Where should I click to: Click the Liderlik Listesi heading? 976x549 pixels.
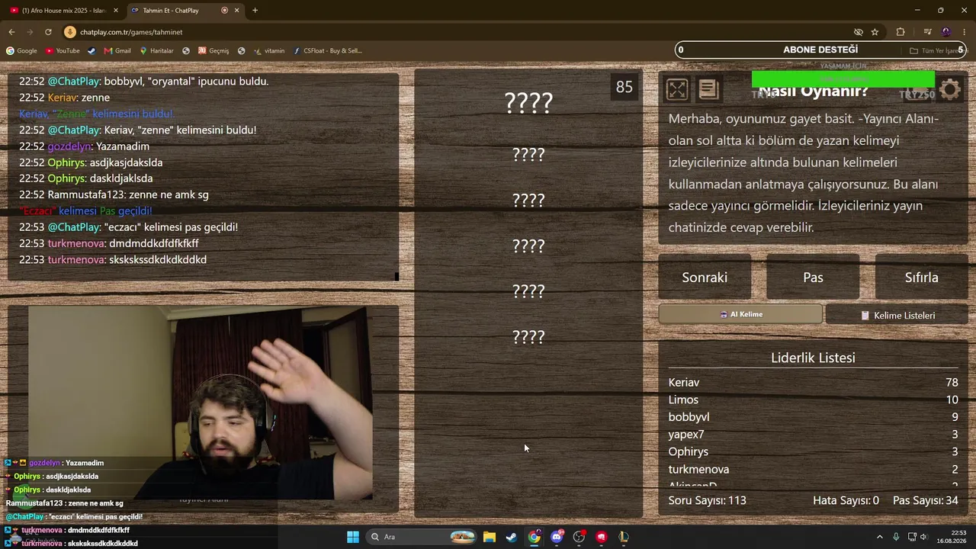813,358
